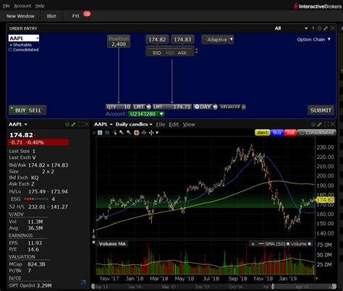Open chart panel settings gear icon
Image resolution: width=343 pixels, height=291 pixels.
tap(313, 124)
